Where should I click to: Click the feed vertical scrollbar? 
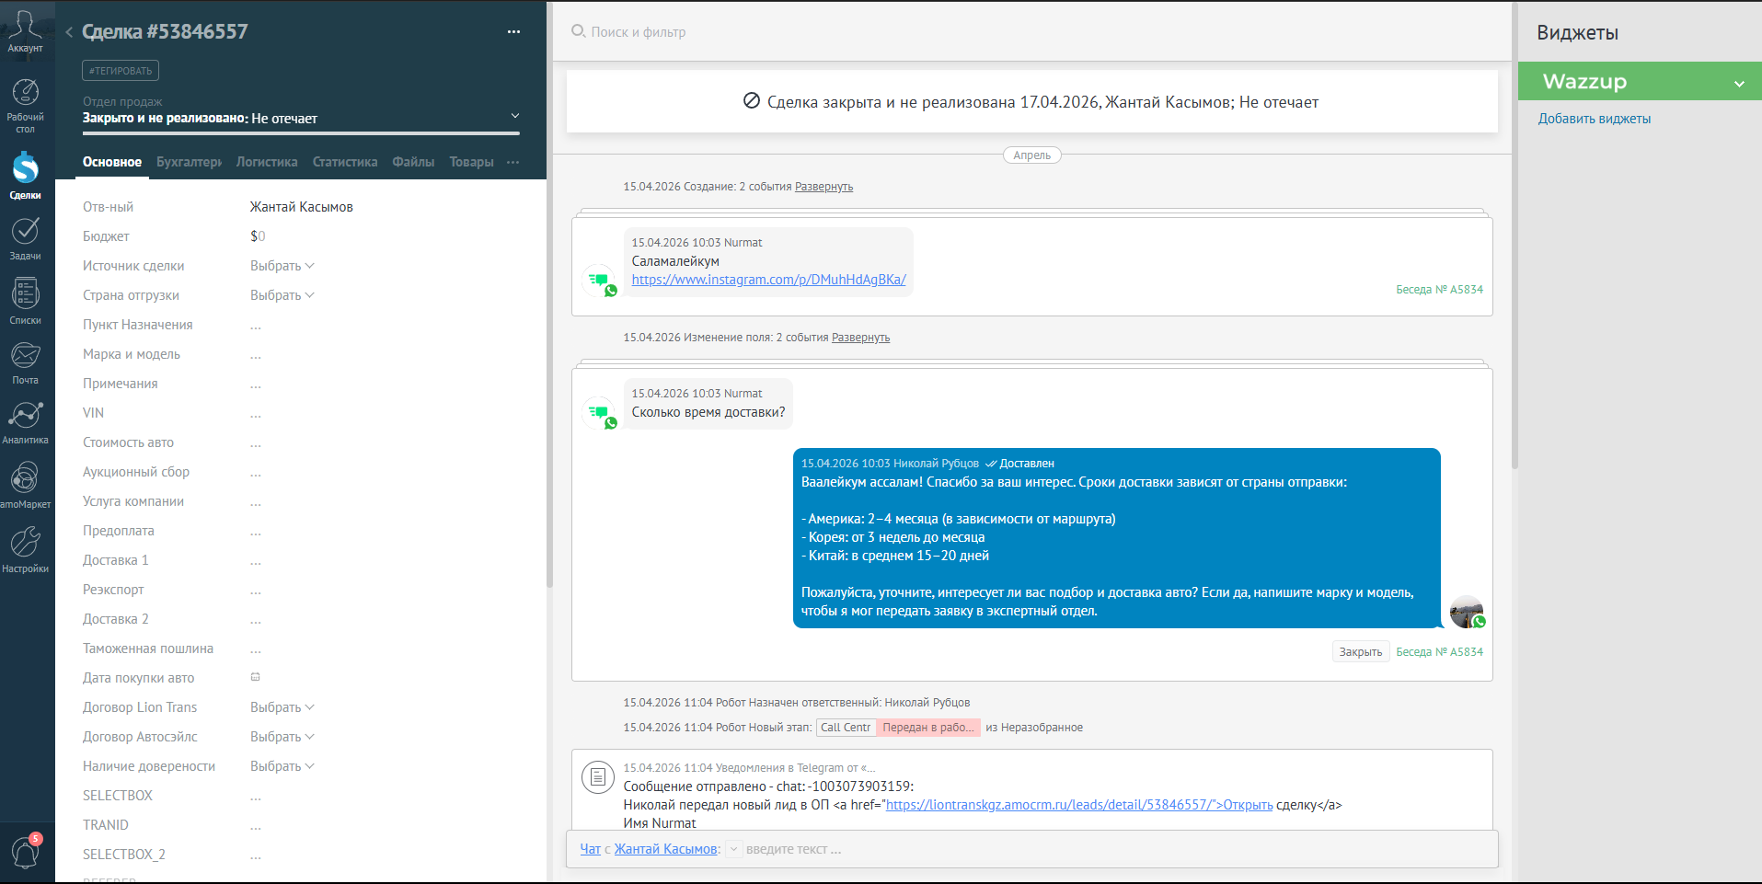pyautogui.click(x=1514, y=235)
